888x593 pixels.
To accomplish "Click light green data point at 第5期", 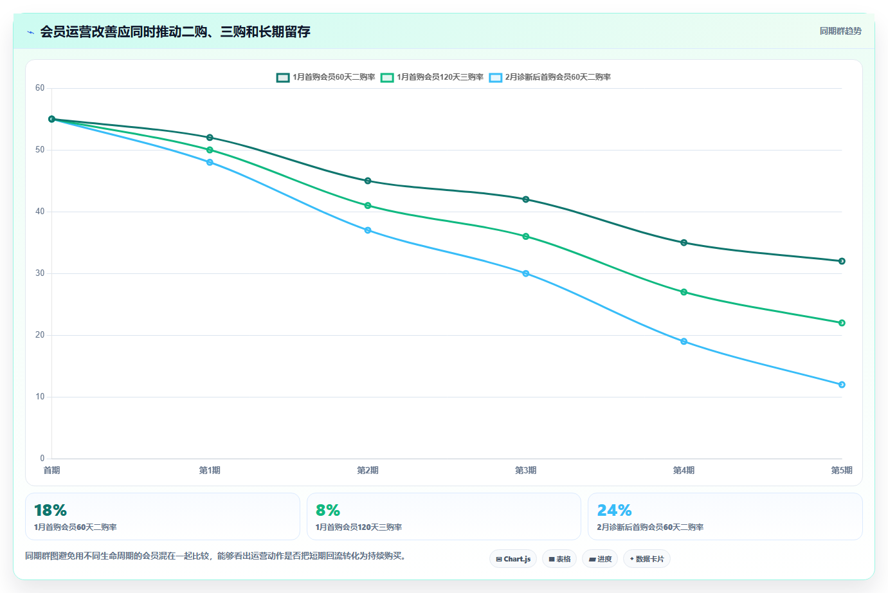I will 842,323.
